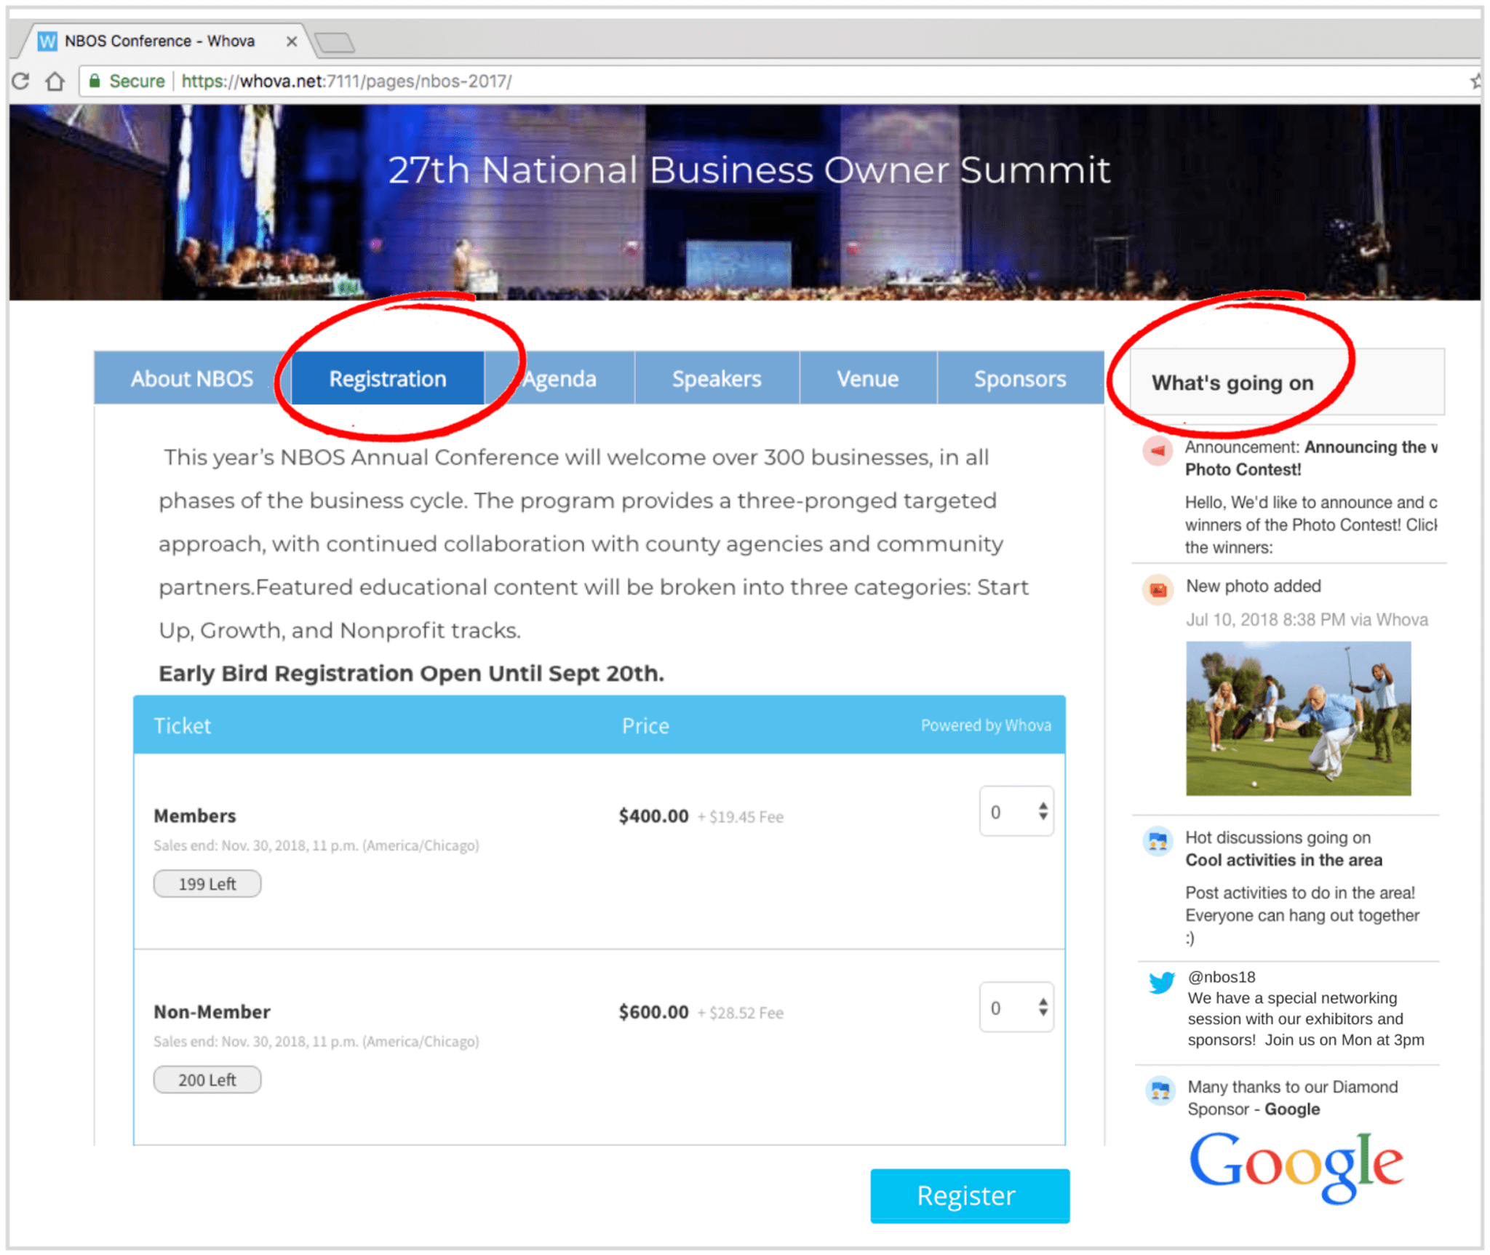Switch to the Agenda tab
The height and width of the screenshot is (1255, 1490).
pyautogui.click(x=559, y=378)
